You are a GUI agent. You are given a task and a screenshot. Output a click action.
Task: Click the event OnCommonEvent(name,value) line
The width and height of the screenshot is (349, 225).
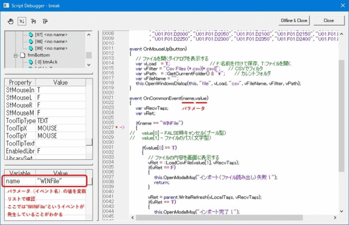(169, 98)
